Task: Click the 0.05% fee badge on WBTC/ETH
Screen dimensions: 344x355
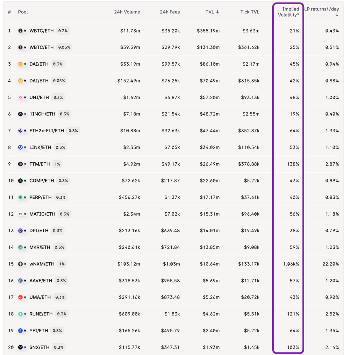Action: click(x=64, y=47)
